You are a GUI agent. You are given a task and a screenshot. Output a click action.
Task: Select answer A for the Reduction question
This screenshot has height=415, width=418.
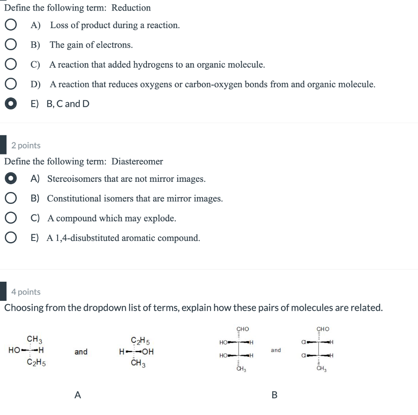pyautogui.click(x=10, y=25)
